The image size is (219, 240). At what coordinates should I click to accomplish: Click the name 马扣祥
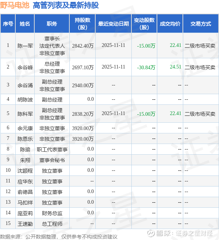tap(25, 203)
